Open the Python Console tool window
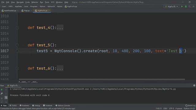 pos(62,105)
